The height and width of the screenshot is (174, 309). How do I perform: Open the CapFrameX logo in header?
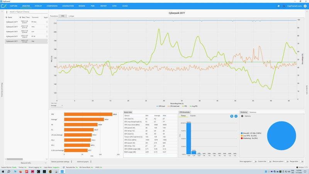(x=4, y=6)
